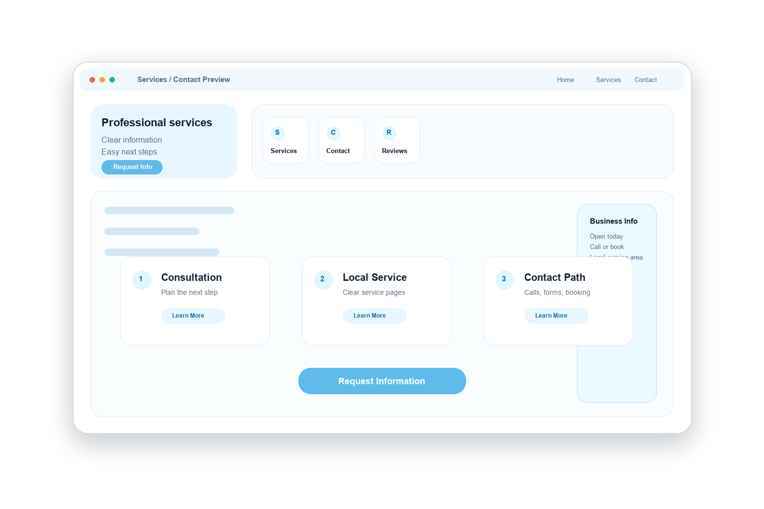
Task: Click the Business Info heading
Action: (614, 221)
